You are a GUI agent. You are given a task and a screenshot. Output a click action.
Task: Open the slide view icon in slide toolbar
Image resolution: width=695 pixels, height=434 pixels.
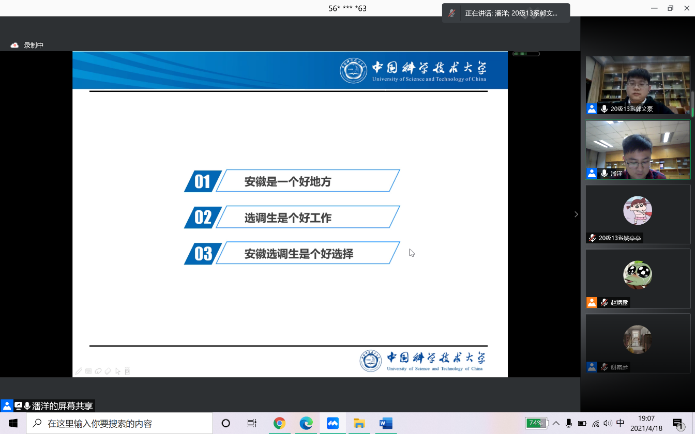coord(88,371)
